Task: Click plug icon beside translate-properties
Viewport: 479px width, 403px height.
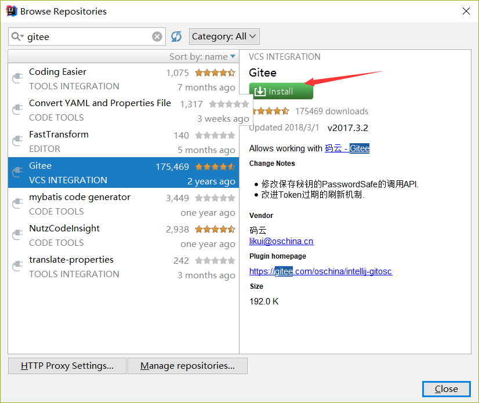Action: coord(17,266)
